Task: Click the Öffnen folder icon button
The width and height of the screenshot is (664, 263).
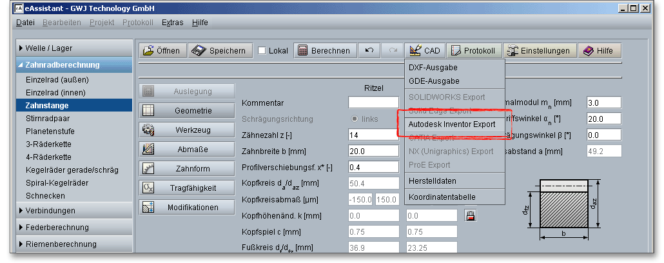Action: [162, 51]
